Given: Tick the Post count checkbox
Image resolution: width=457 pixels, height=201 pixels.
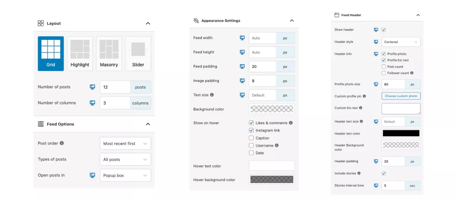Looking at the screenshot, I should [x=384, y=67].
